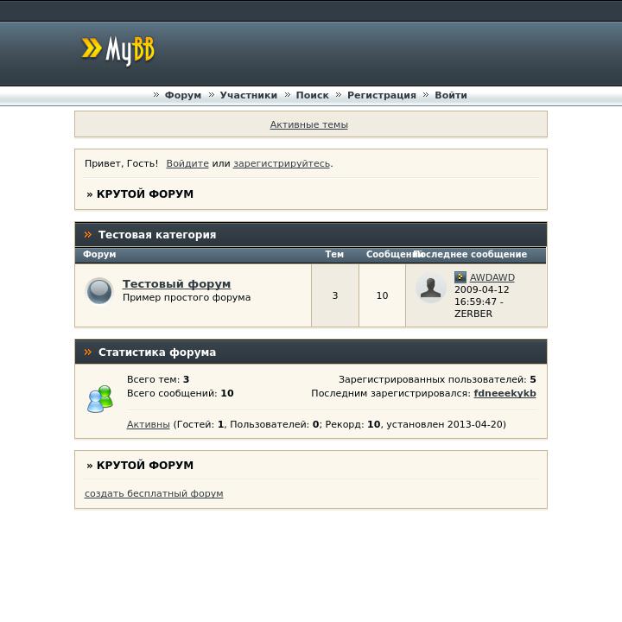Screen dimensions: 622x622
Task: Open the Поиск search page
Action: click(x=312, y=95)
